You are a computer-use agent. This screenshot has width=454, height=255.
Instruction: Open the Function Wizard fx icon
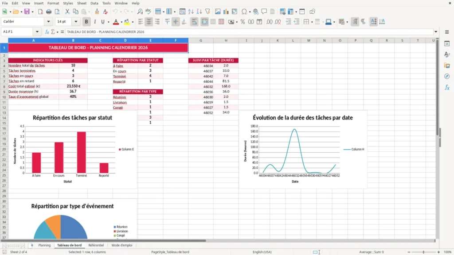[x=47, y=32]
